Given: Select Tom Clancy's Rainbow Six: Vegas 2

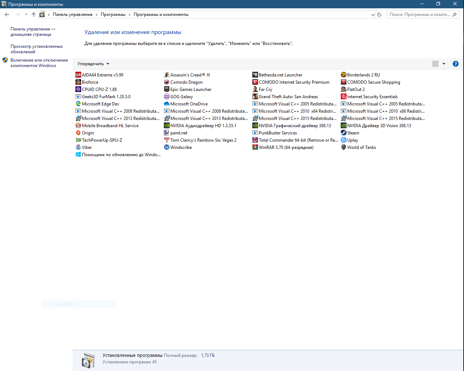Looking at the screenshot, I should pos(200,140).
